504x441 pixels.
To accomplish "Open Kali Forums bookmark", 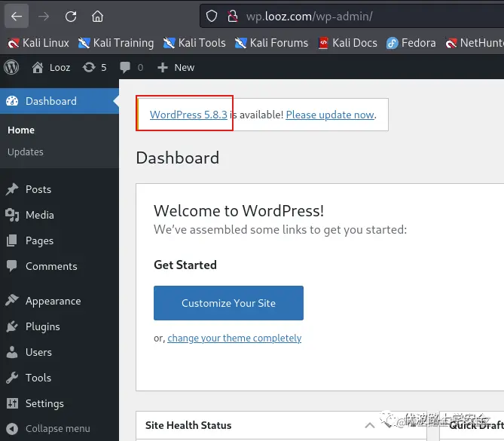I will click(x=272, y=43).
